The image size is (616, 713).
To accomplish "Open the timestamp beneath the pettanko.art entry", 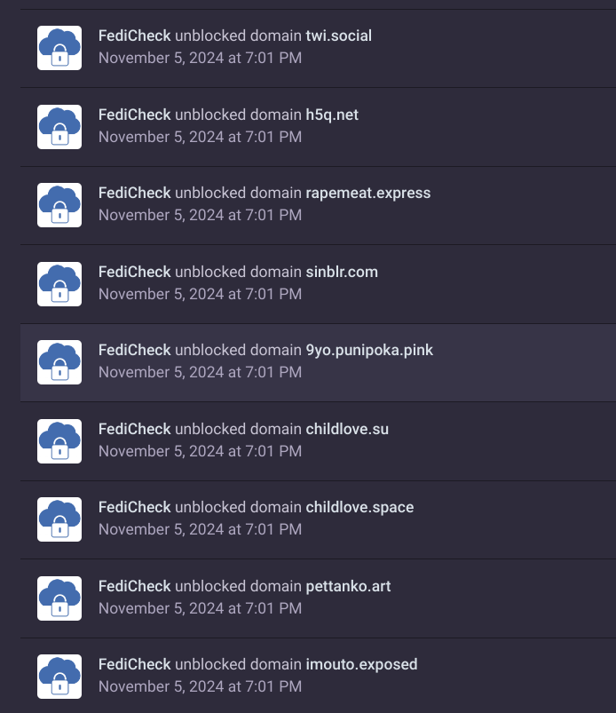I will pyautogui.click(x=200, y=608).
